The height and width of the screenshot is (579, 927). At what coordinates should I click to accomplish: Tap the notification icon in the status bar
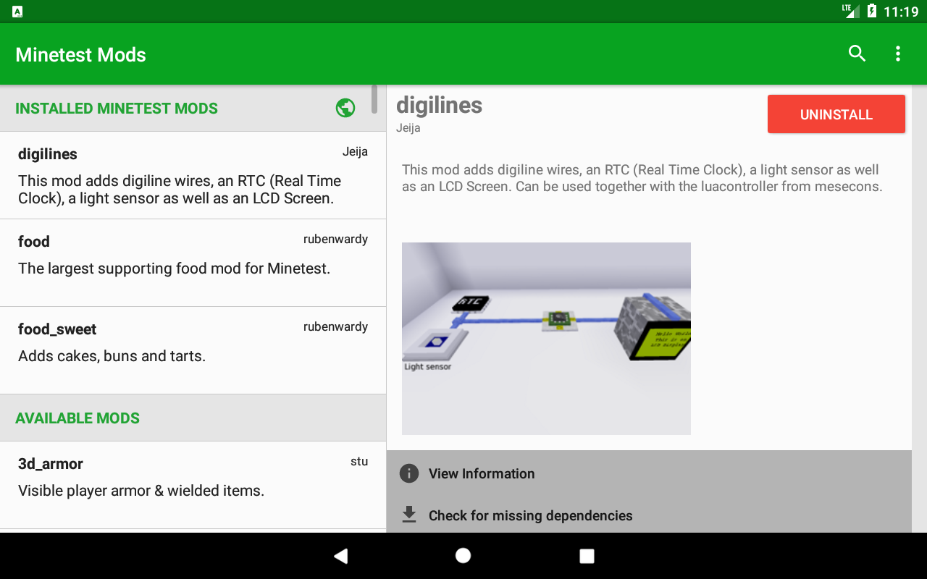(17, 12)
